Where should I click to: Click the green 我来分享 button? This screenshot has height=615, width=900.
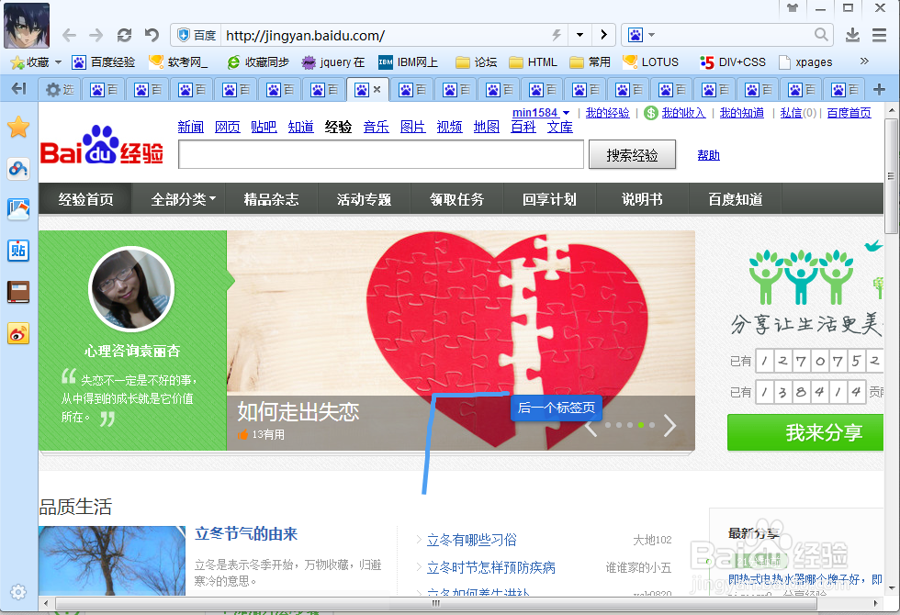[805, 432]
